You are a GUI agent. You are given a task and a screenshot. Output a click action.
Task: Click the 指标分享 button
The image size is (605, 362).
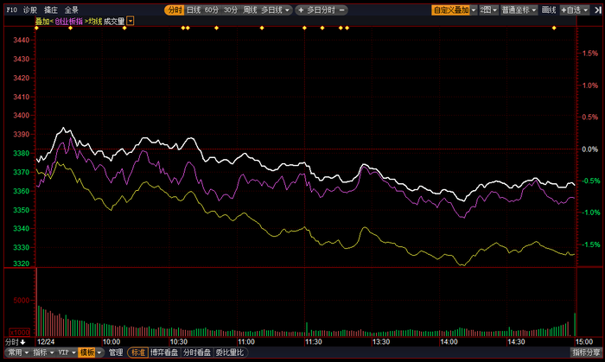pos(586,352)
